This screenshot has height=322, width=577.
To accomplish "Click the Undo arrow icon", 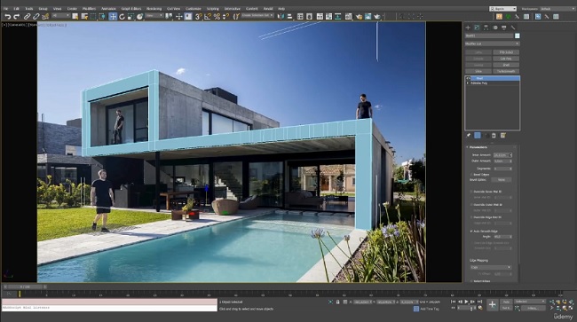I will [7, 17].
